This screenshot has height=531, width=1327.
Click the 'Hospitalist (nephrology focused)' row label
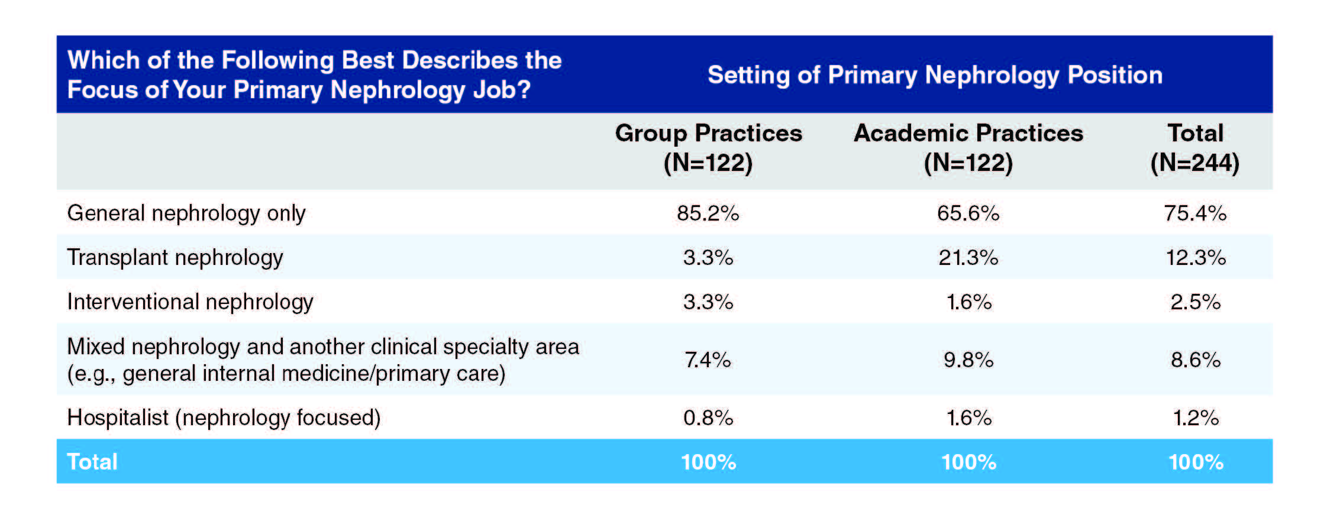tap(224, 417)
